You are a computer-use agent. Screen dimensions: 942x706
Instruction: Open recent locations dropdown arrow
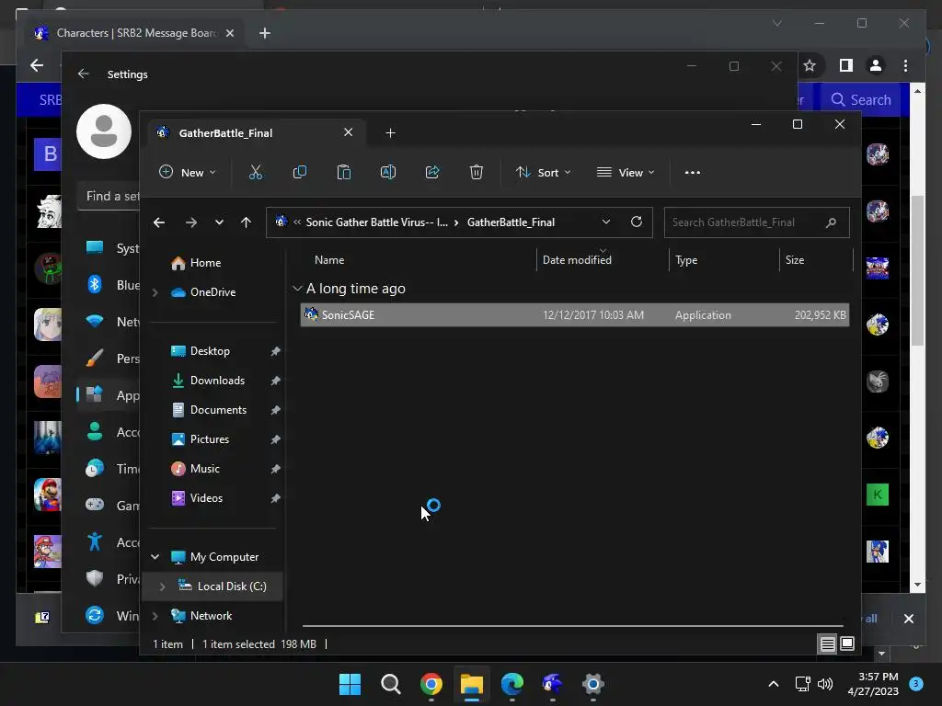[x=219, y=222]
